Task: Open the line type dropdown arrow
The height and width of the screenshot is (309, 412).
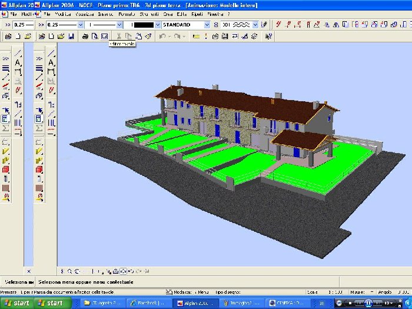Action: (119, 25)
